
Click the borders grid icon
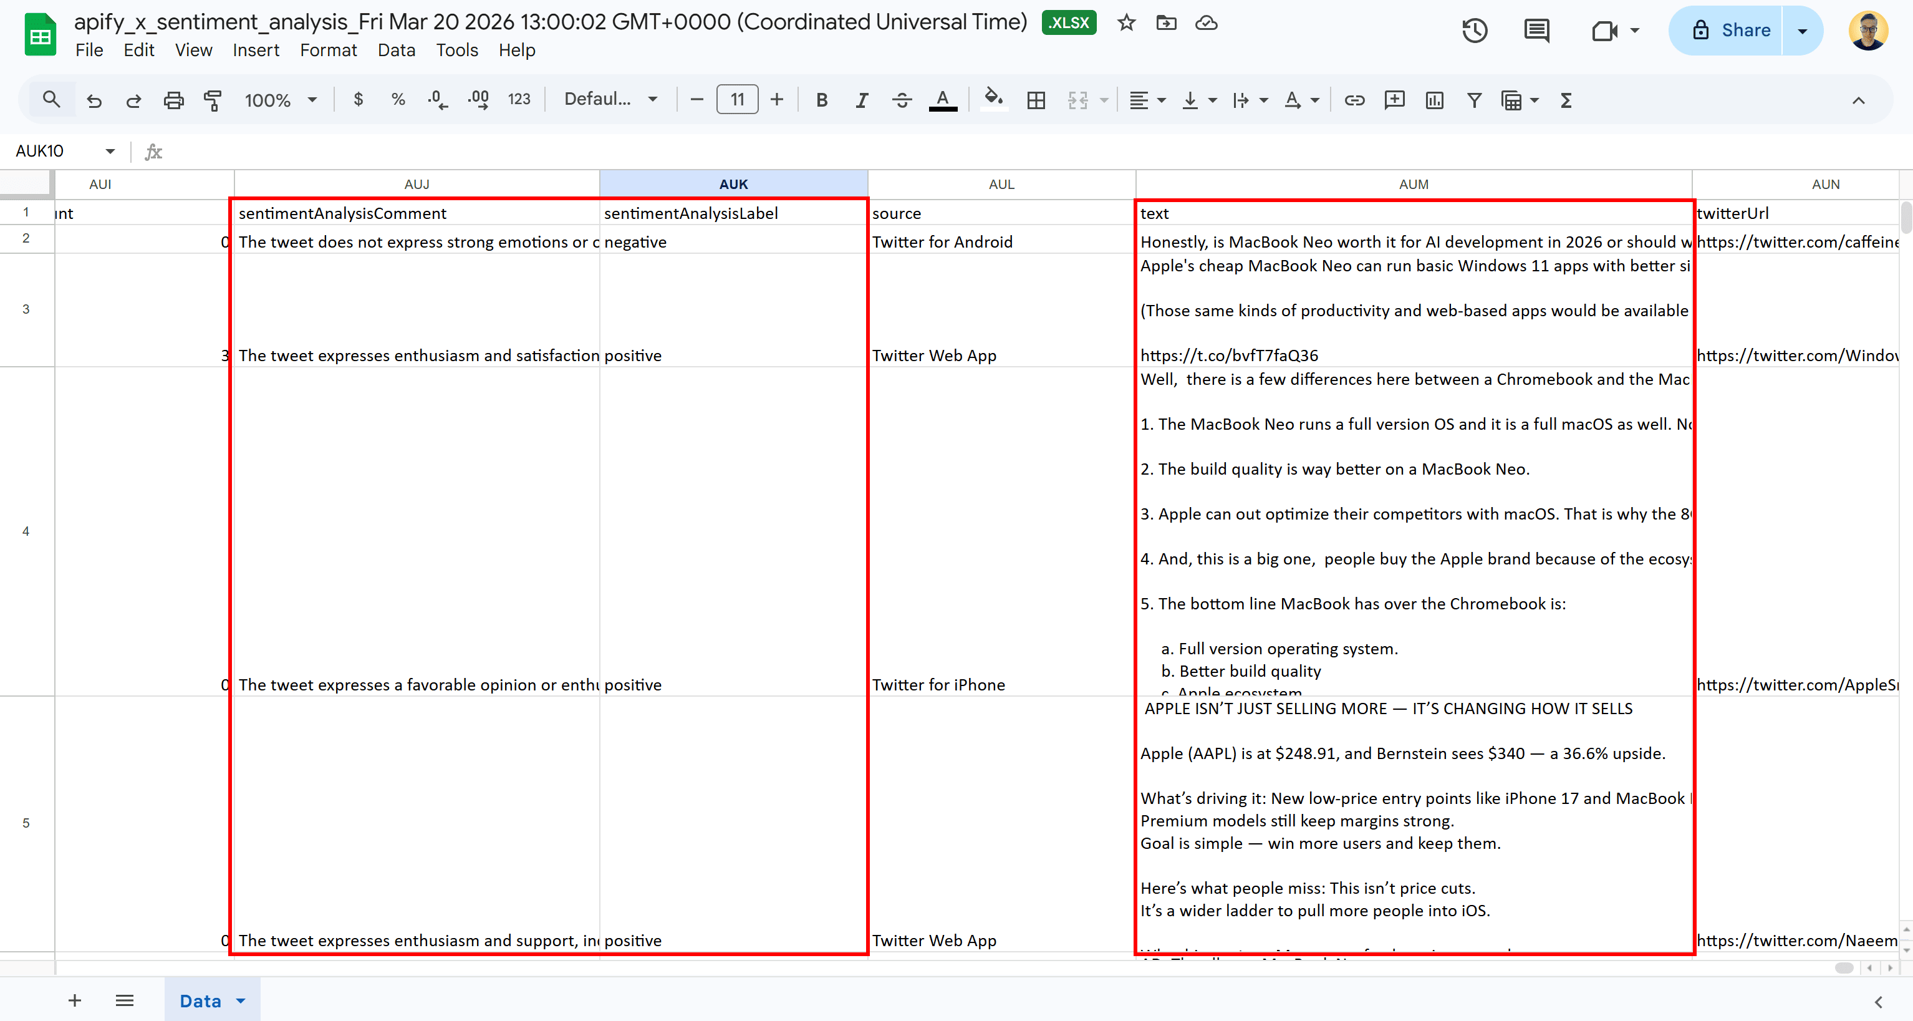1036,100
